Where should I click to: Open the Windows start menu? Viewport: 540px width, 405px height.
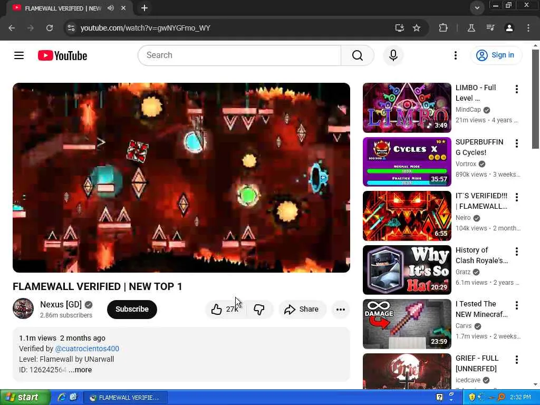[25, 398]
